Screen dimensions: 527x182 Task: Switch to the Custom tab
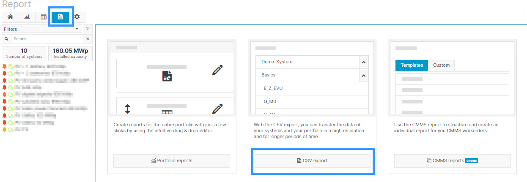(441, 65)
